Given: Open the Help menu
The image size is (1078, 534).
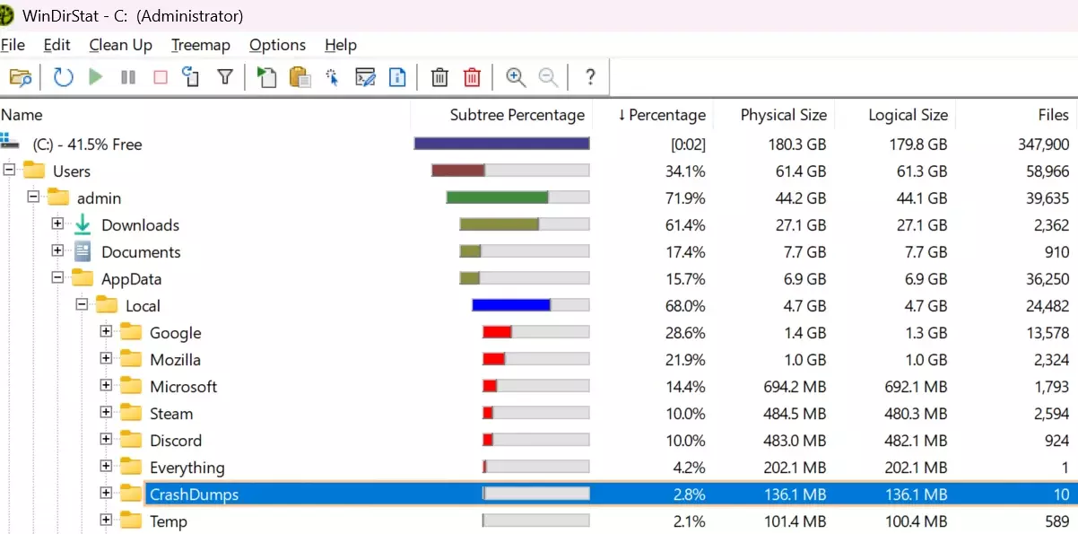Looking at the screenshot, I should (x=341, y=45).
